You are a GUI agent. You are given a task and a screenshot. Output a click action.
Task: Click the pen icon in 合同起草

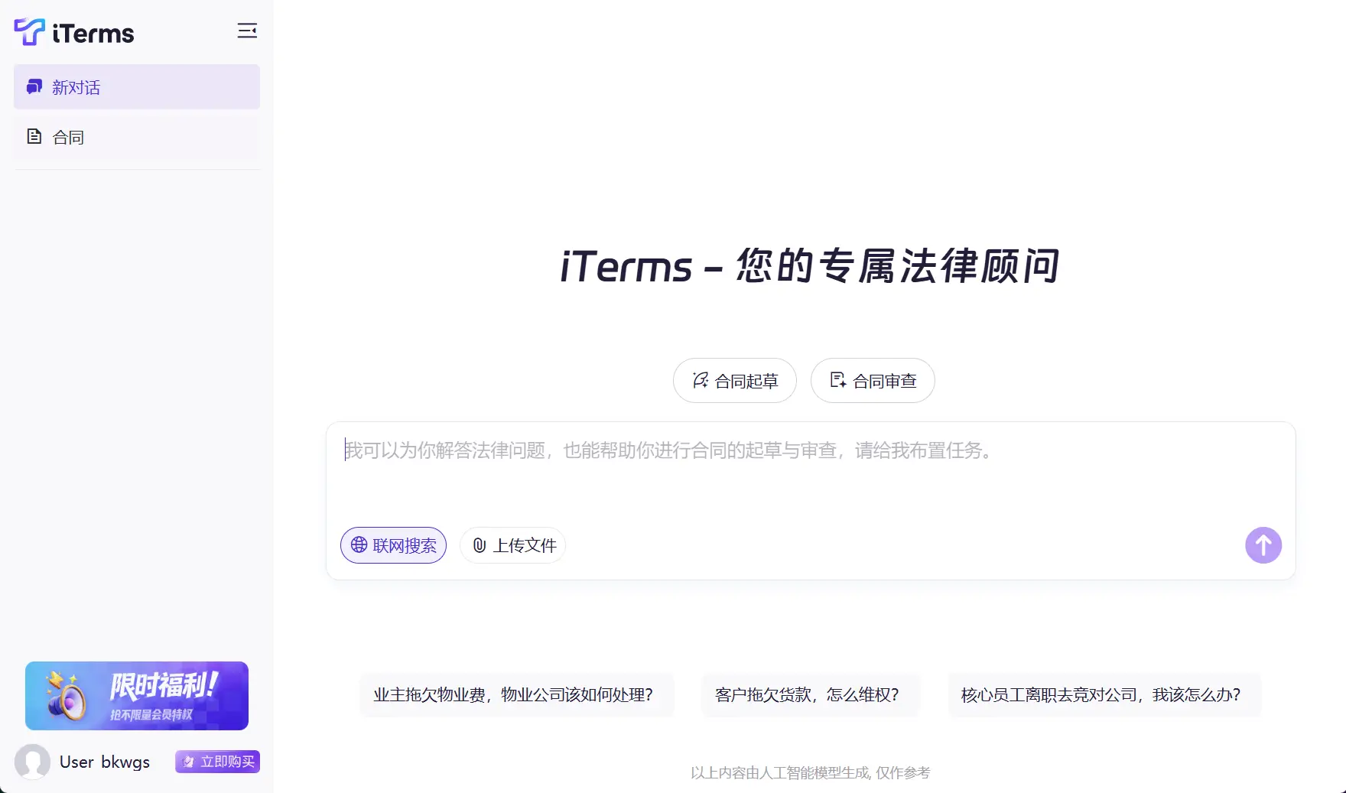click(700, 380)
